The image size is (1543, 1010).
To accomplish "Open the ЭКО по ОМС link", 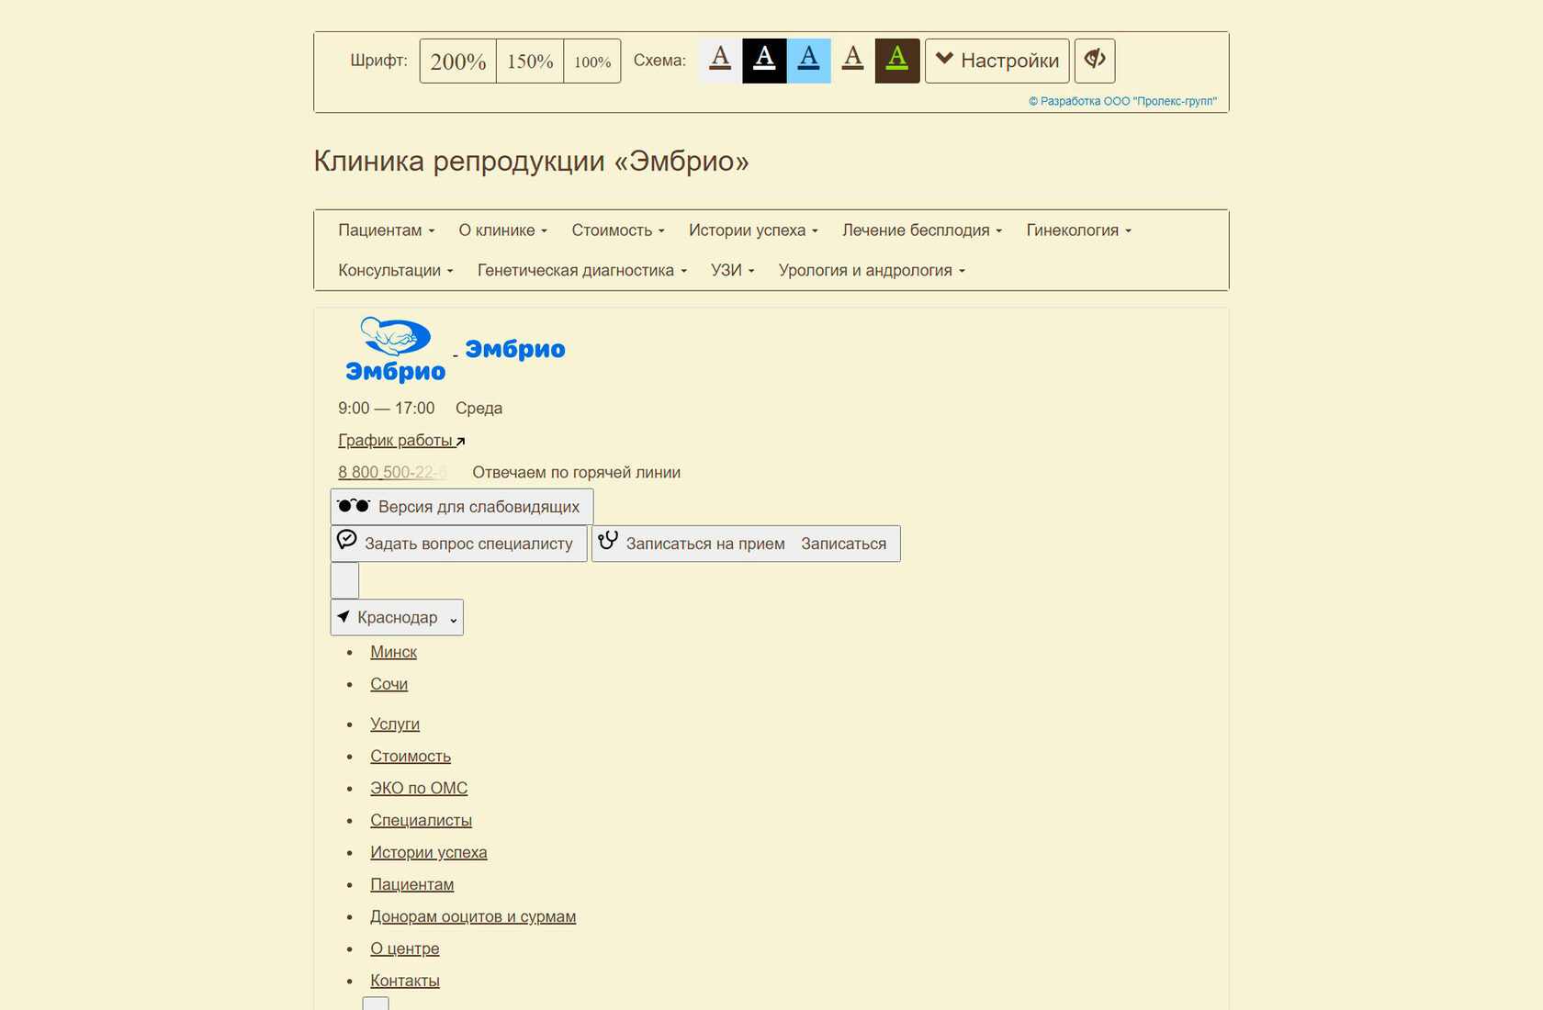I will [419, 789].
